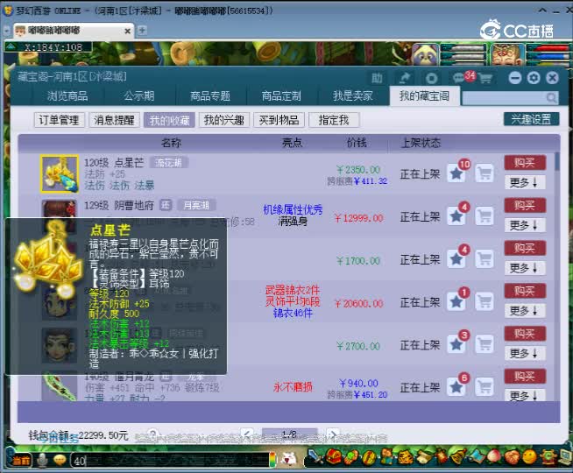Click the share arrow icon in header
This screenshot has width=573, height=473.
[404, 78]
